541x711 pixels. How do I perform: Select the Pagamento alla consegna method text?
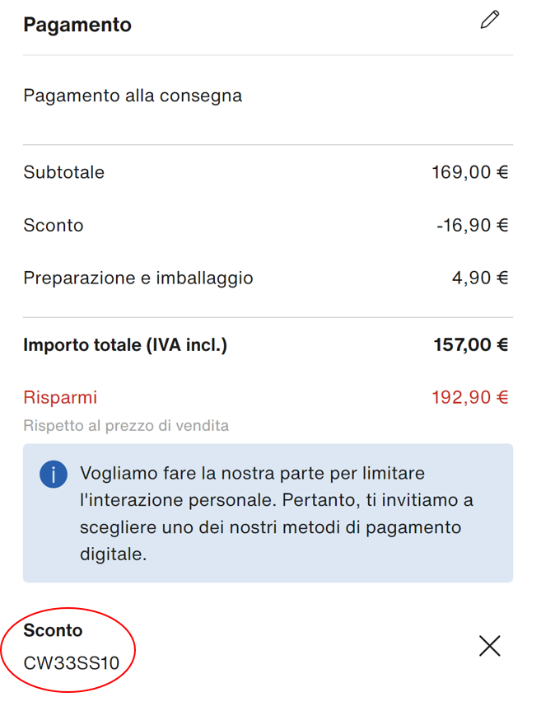point(133,96)
